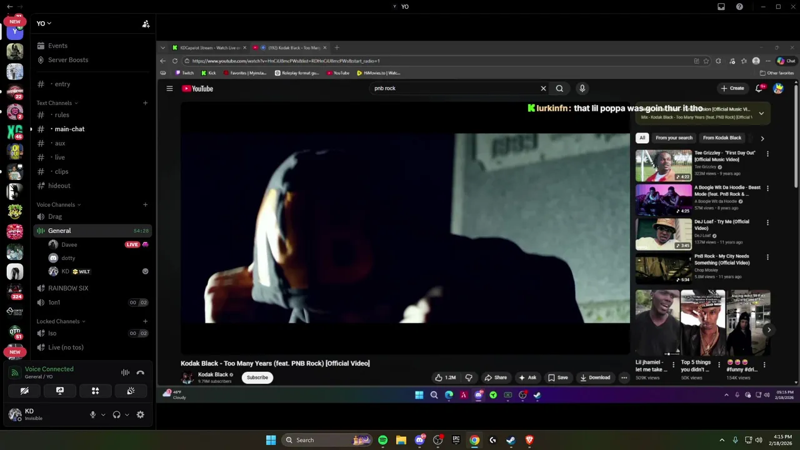This screenshot has width=800, height=450.
Task: Subscribe to Kodak Black channel
Action: tap(257, 377)
